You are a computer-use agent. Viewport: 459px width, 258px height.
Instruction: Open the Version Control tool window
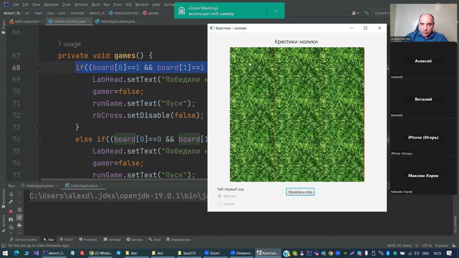tap(24, 239)
